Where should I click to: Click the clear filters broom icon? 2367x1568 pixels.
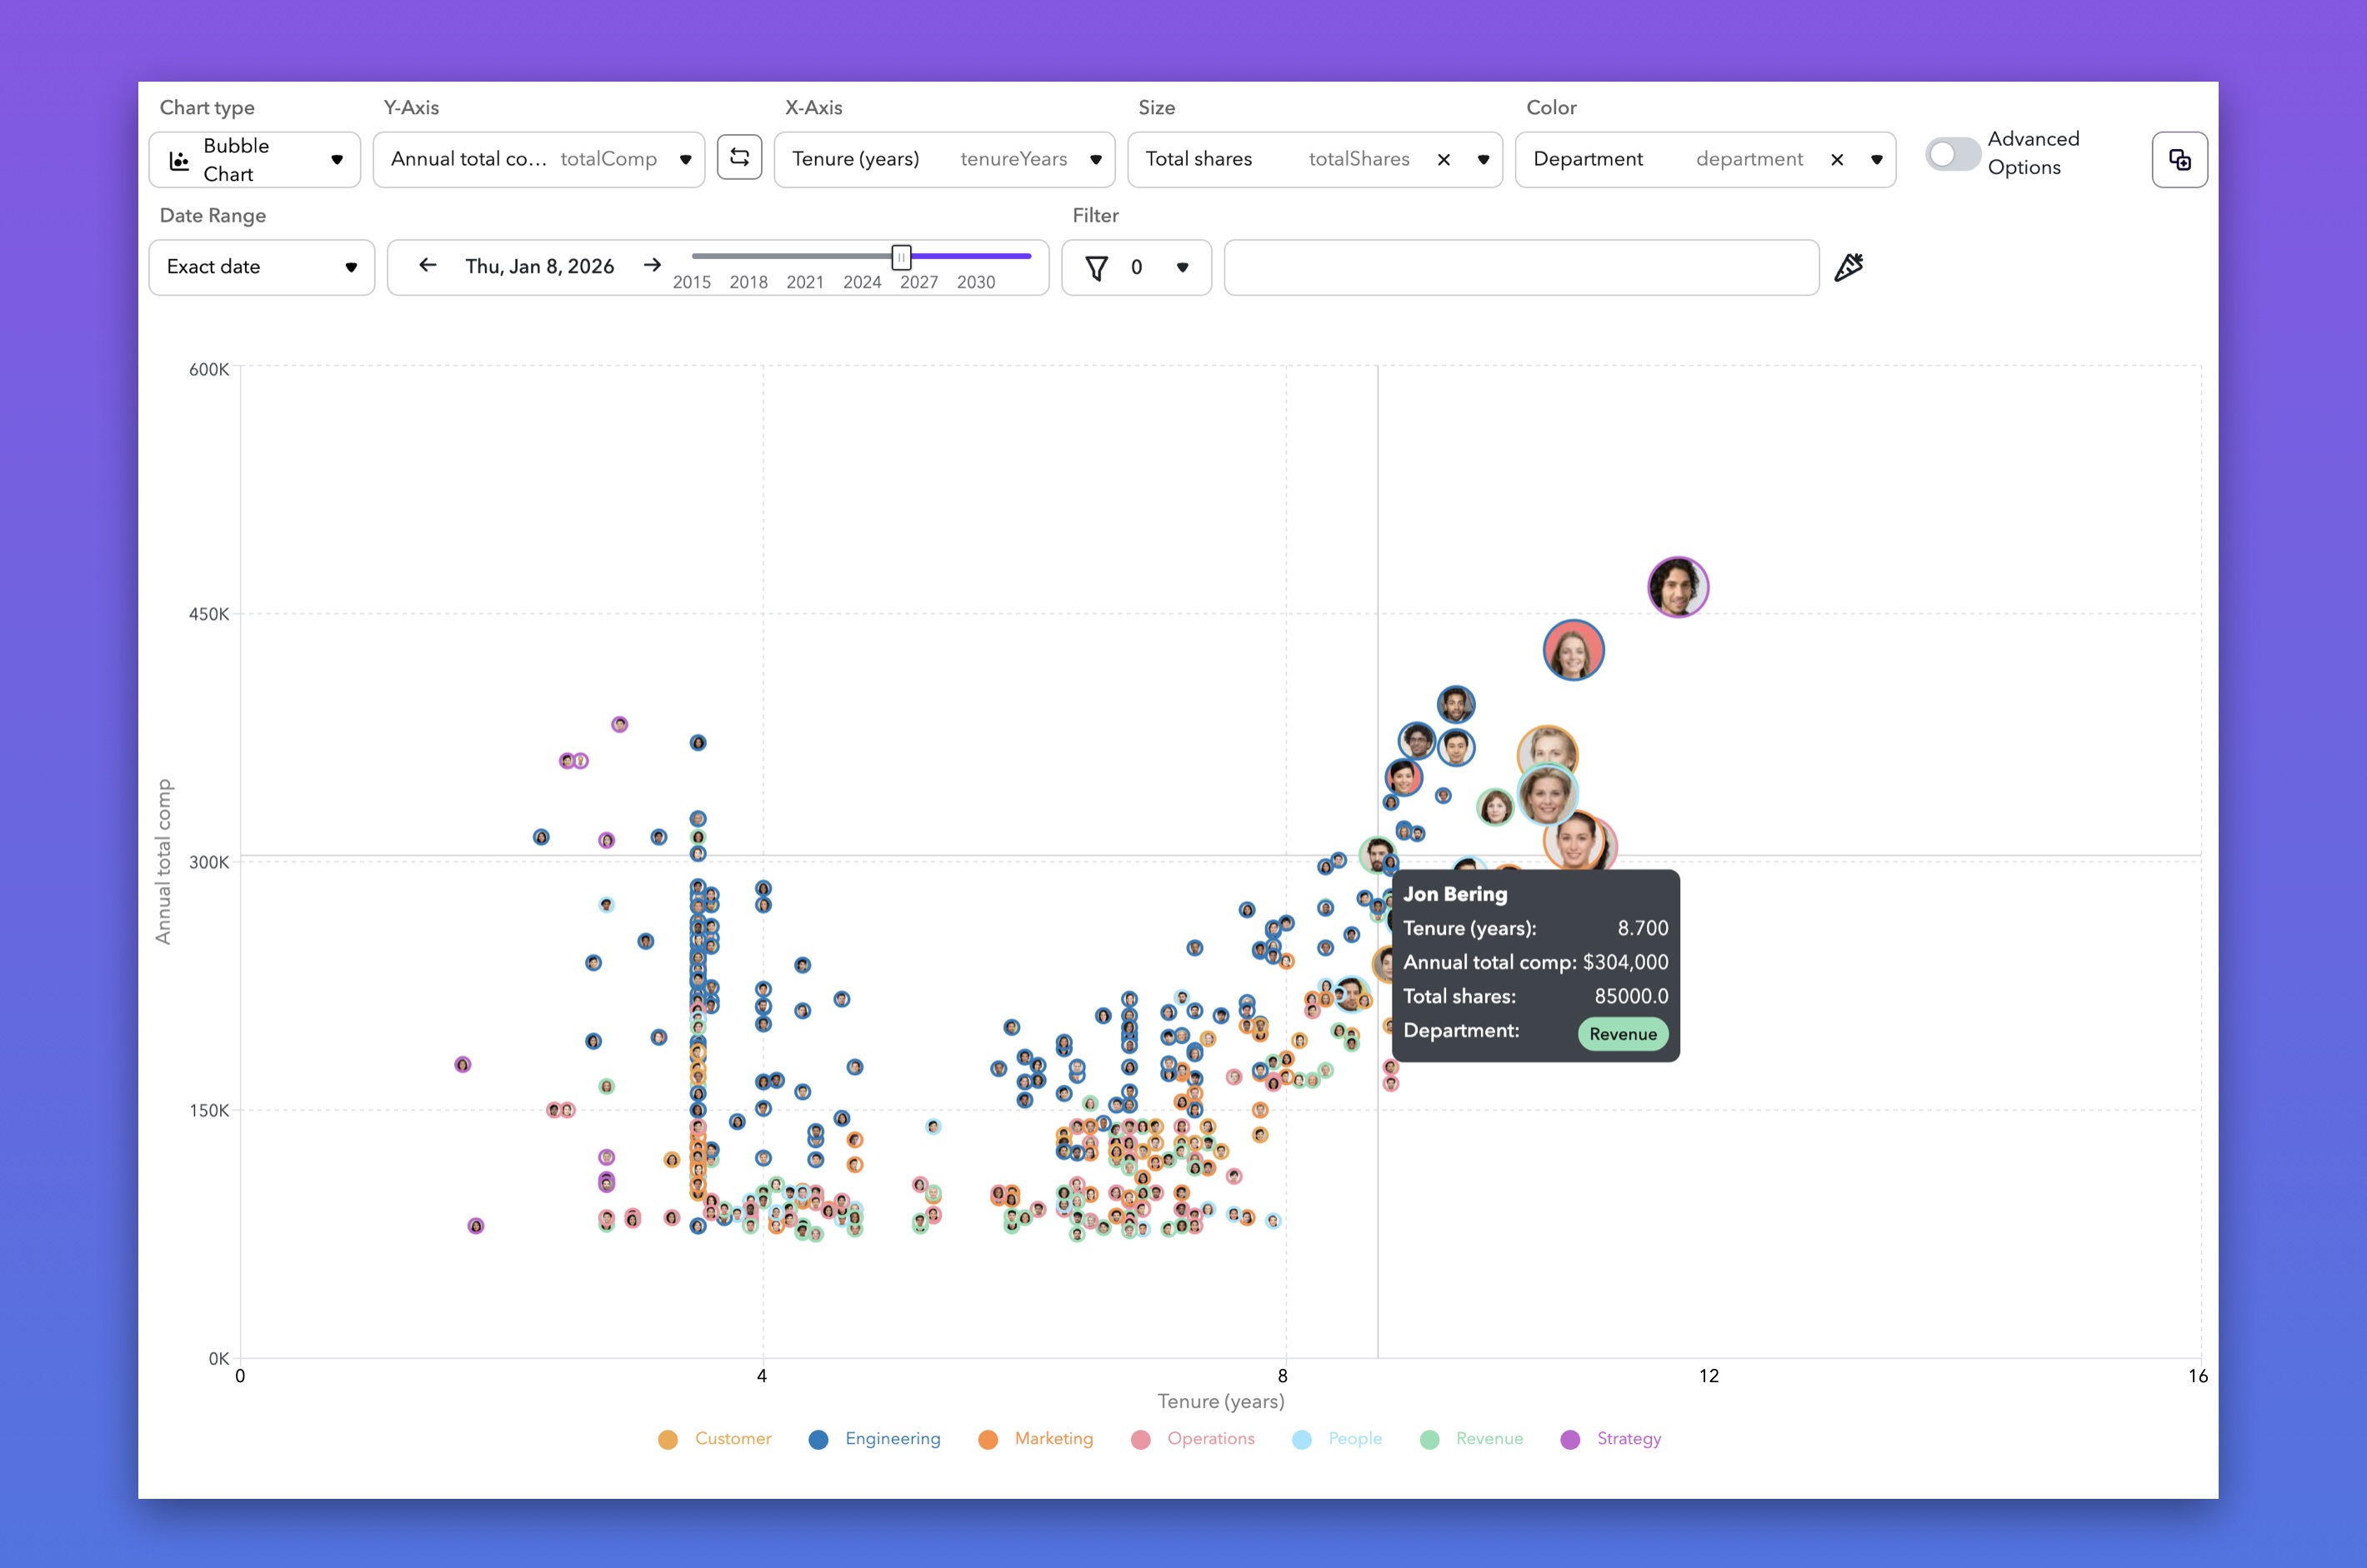pyautogui.click(x=1848, y=267)
